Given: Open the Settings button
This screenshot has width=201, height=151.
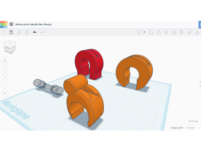Looking at the screenshot, I should click(x=193, y=121).
